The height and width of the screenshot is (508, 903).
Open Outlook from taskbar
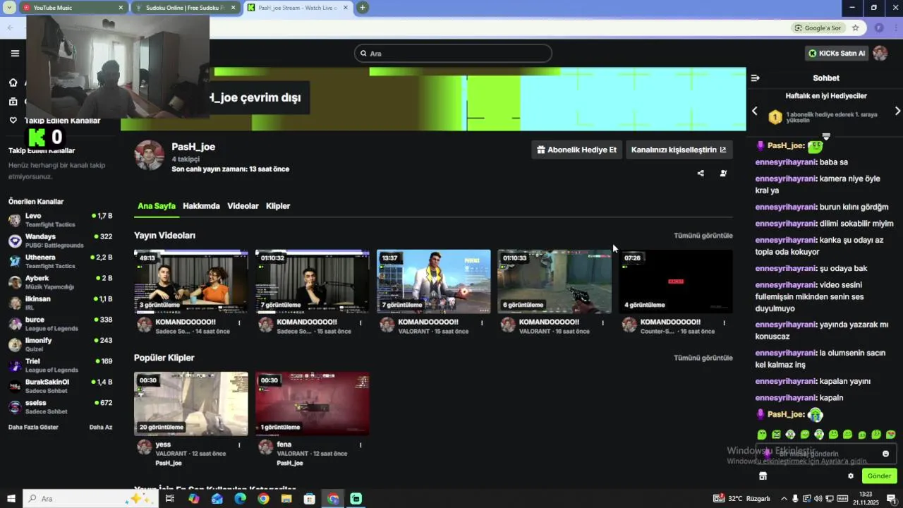click(x=217, y=499)
